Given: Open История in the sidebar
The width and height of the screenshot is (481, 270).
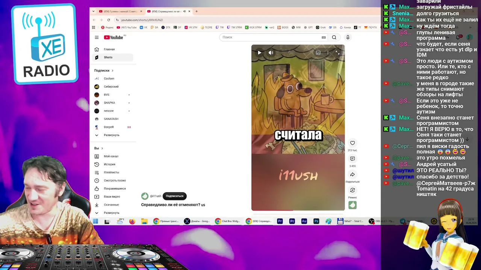Looking at the screenshot, I should pyautogui.click(x=113, y=164).
